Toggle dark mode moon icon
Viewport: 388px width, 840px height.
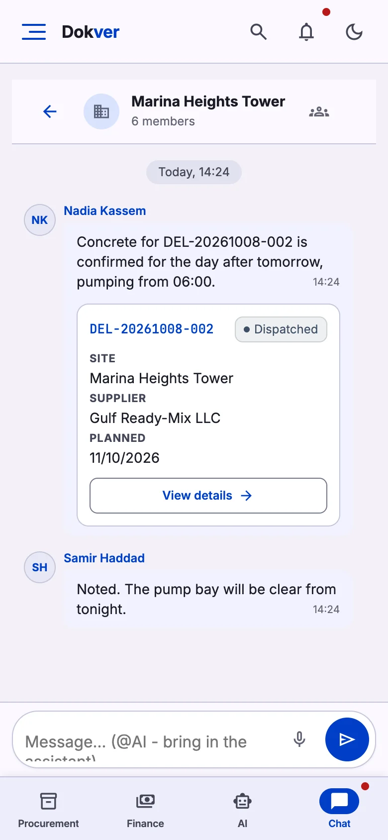354,32
